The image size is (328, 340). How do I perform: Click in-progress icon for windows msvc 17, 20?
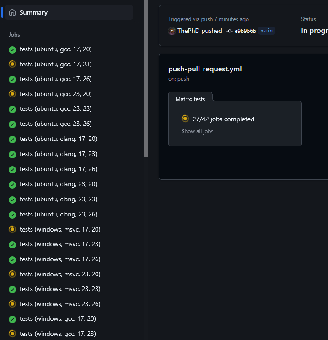[x=12, y=229]
